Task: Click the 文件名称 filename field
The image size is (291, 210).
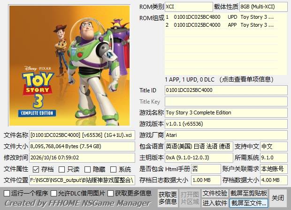Action: [x=82, y=135]
